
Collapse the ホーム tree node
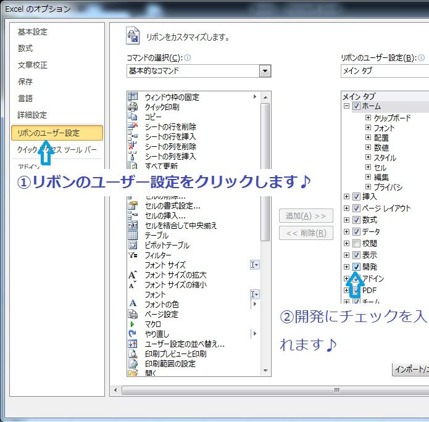(346, 106)
